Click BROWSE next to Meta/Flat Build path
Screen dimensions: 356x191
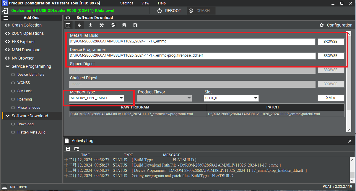(331, 42)
